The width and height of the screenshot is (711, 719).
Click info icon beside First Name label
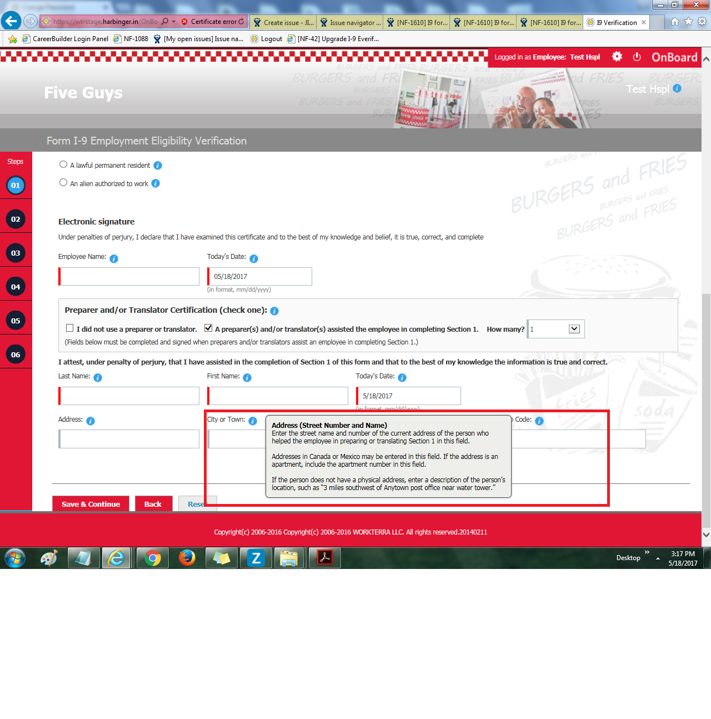(247, 378)
